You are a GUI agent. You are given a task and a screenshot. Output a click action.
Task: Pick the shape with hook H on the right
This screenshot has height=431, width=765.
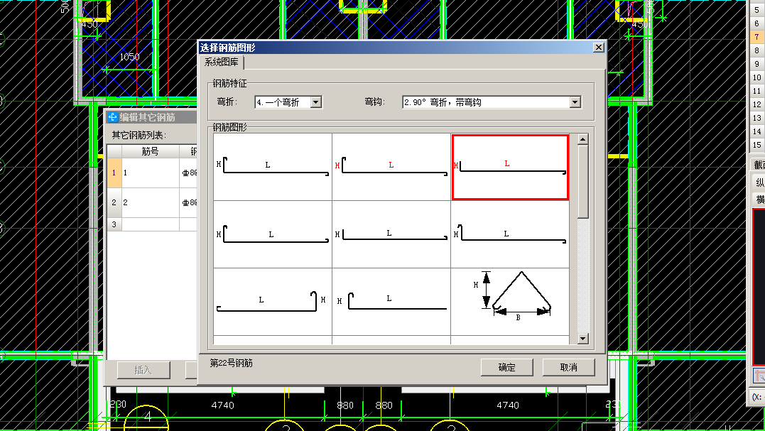[273, 301]
